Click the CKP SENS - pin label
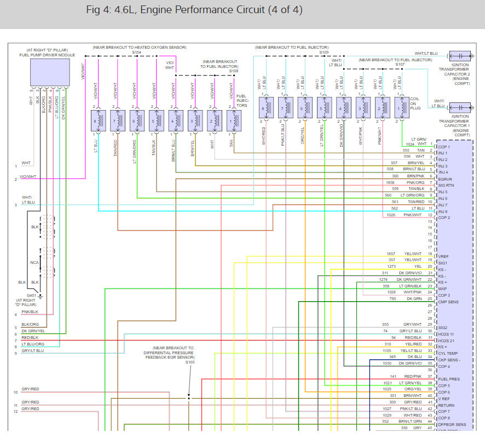The width and height of the screenshot is (485, 438). click(x=449, y=360)
